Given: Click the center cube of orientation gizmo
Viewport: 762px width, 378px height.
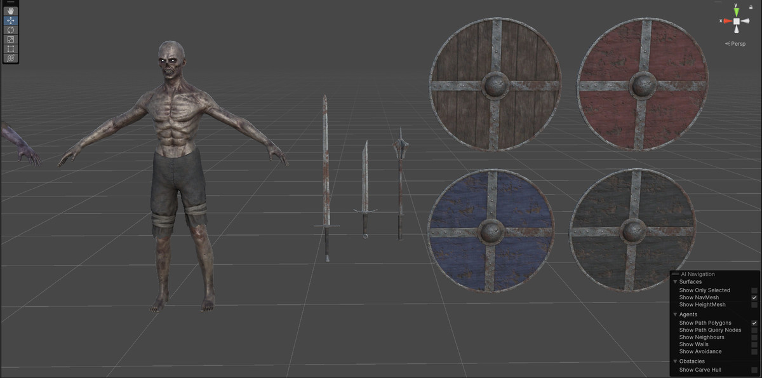Looking at the screenshot, I should 736,21.
